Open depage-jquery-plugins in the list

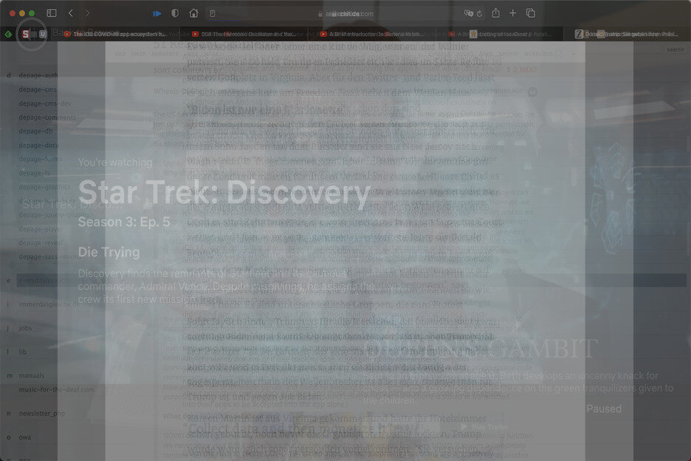coord(54,215)
